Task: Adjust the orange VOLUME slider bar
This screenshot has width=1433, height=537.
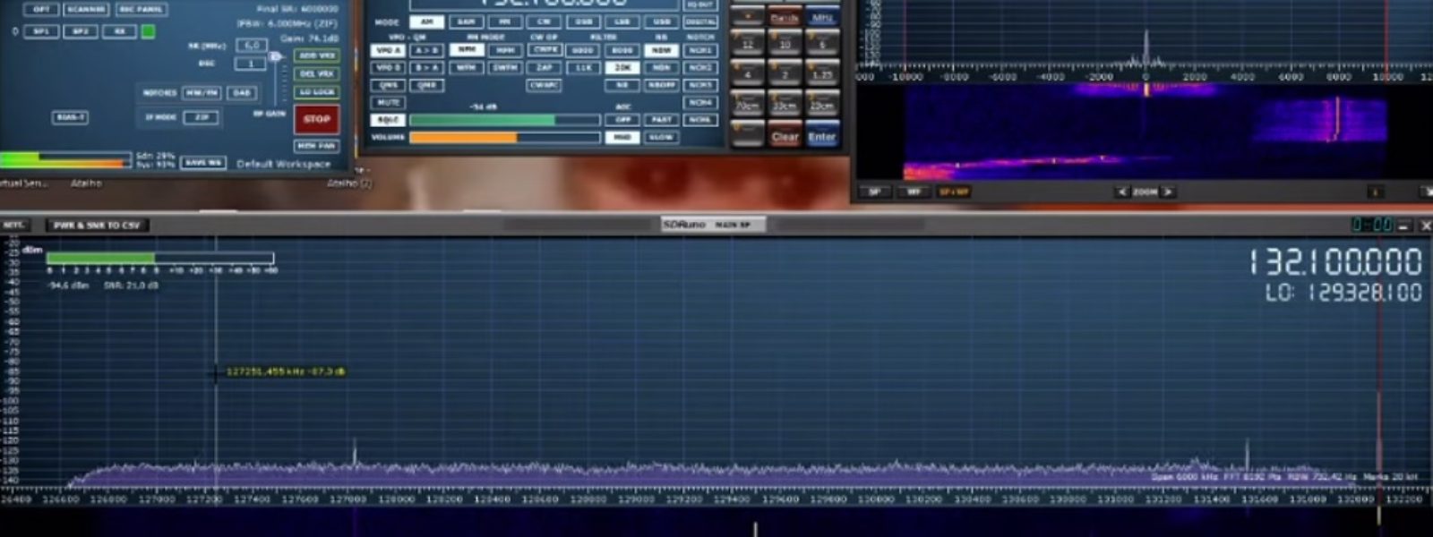Action: coord(504,138)
